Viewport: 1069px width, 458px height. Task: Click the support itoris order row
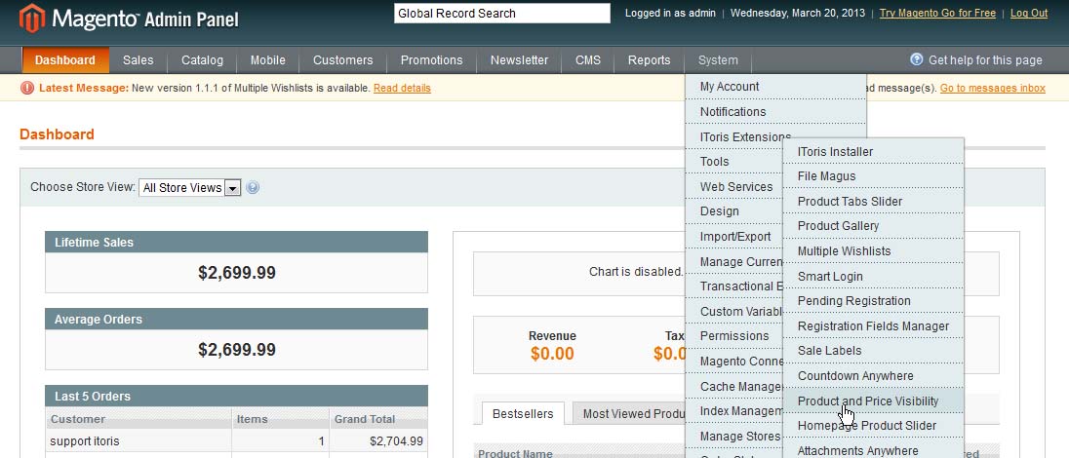point(236,441)
